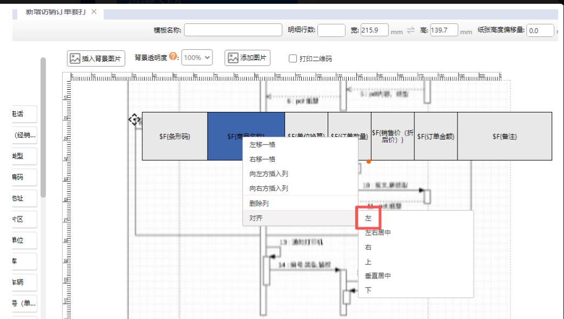Screen dimensions: 564x319
Task: Click the orange resize dot below the table
Action: [369, 161]
